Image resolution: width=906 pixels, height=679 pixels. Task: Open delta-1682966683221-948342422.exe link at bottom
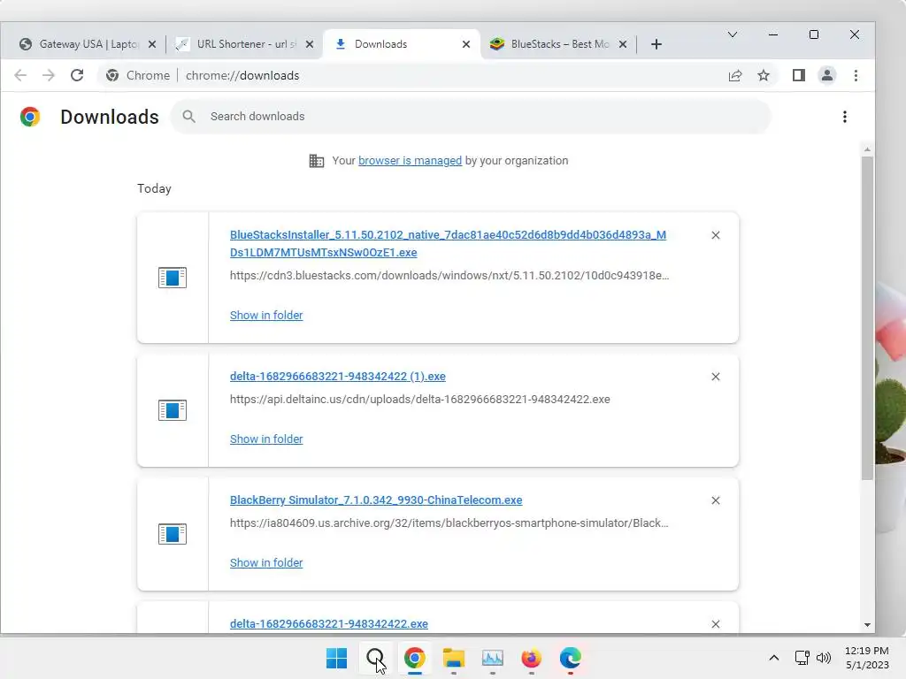pyautogui.click(x=329, y=624)
